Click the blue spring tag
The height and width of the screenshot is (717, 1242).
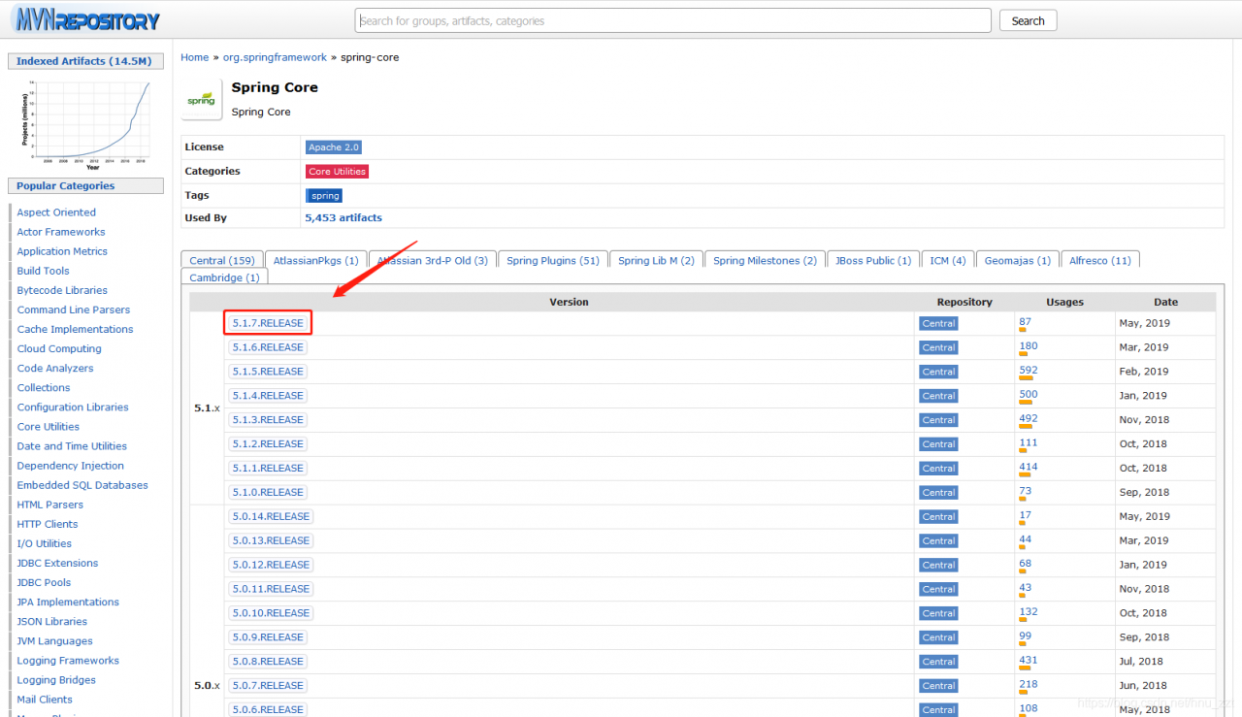click(x=325, y=196)
